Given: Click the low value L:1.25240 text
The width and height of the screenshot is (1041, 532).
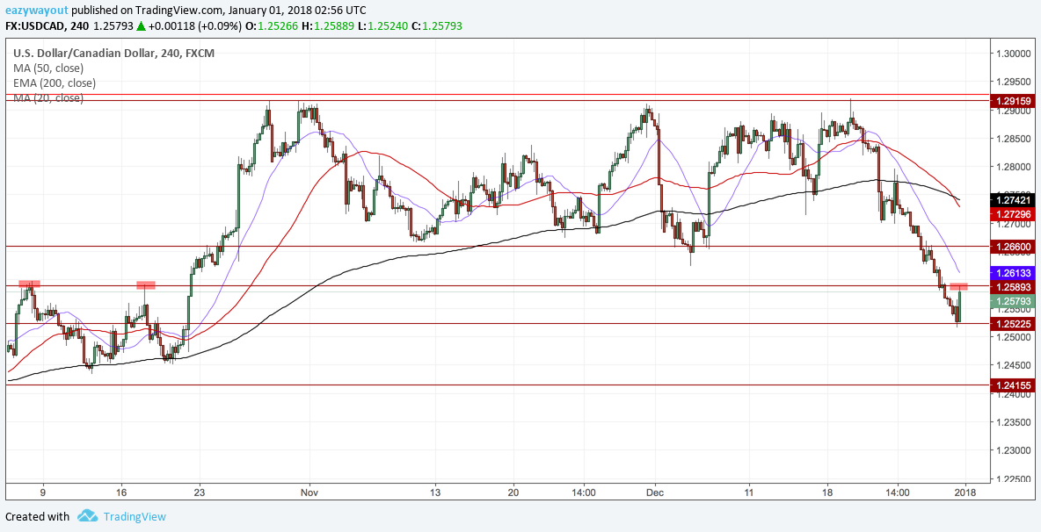Looking at the screenshot, I should [382, 26].
